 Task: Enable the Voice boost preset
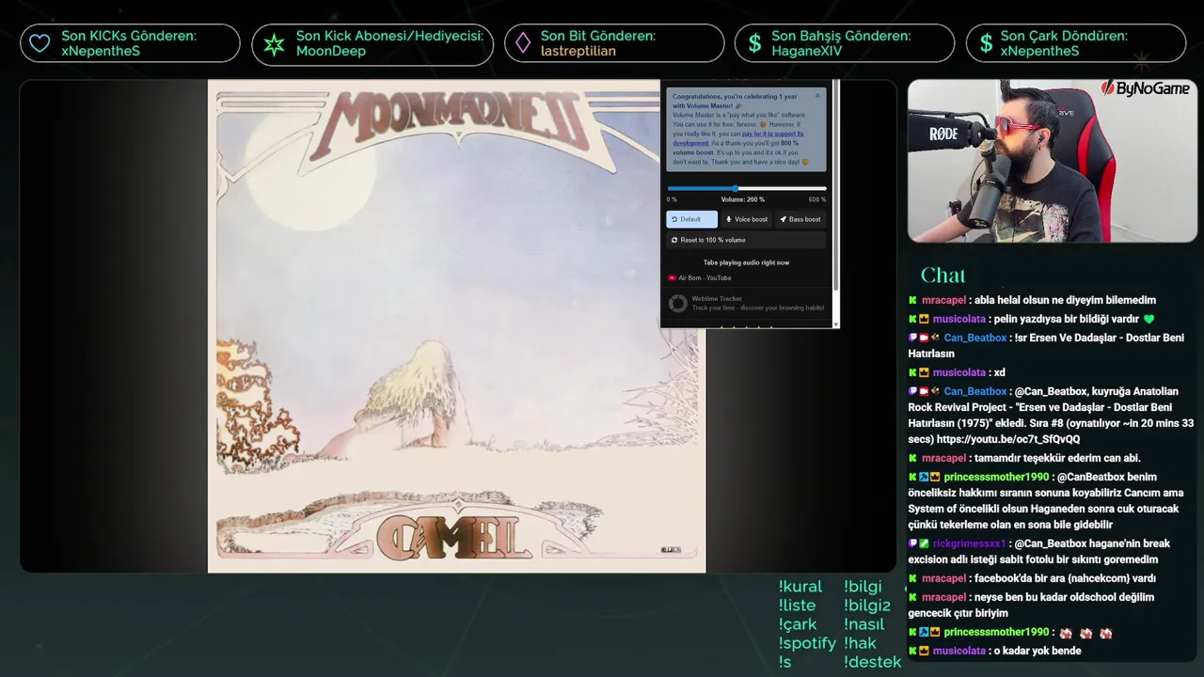pyautogui.click(x=747, y=219)
